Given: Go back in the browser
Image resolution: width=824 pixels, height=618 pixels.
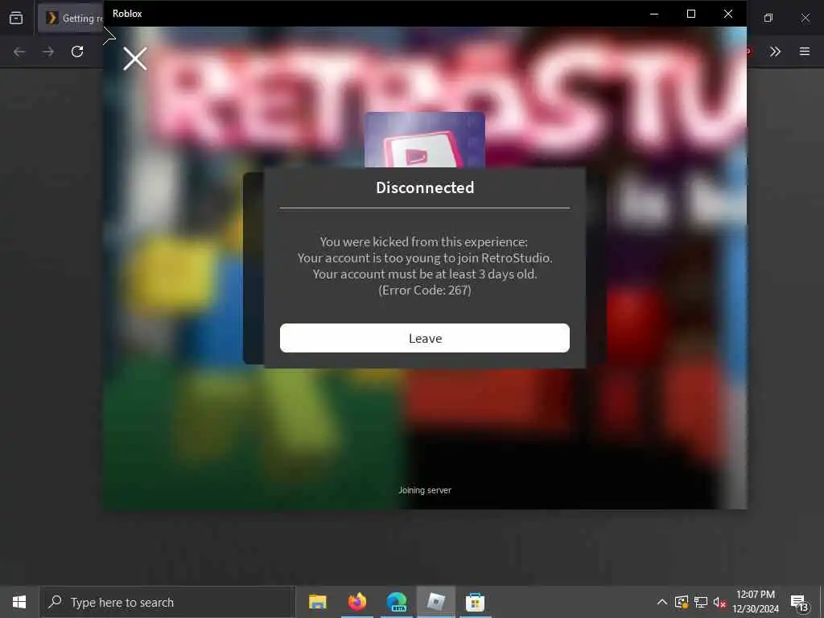Looking at the screenshot, I should [19, 51].
